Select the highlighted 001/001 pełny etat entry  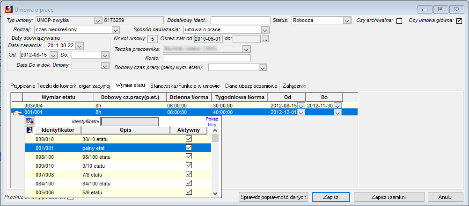(x=118, y=148)
